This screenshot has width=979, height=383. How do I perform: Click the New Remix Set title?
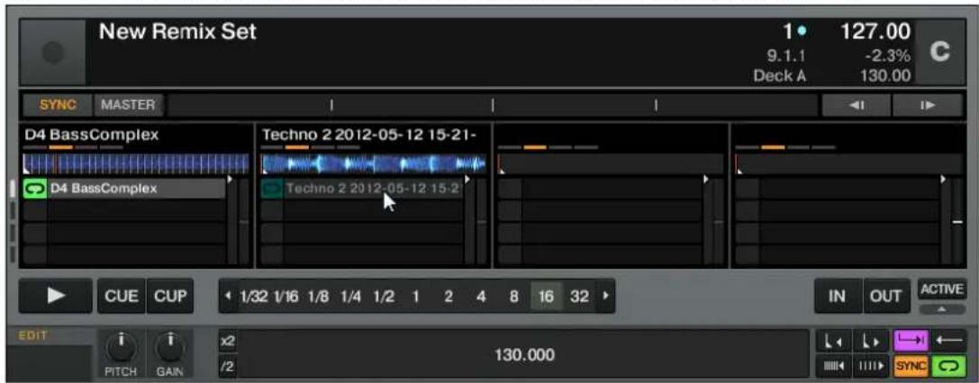click(177, 31)
